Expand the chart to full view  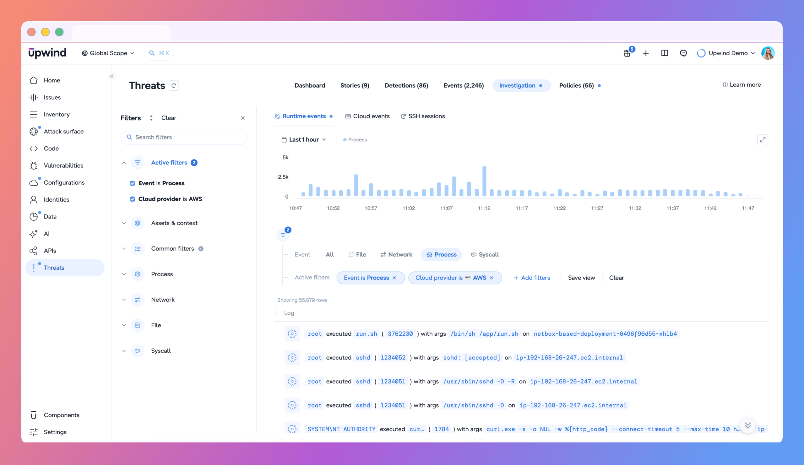(763, 140)
